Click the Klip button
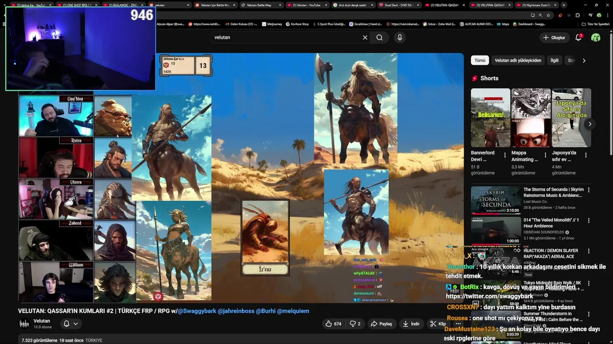Screen dimensions: 613x344 [x=438, y=323]
